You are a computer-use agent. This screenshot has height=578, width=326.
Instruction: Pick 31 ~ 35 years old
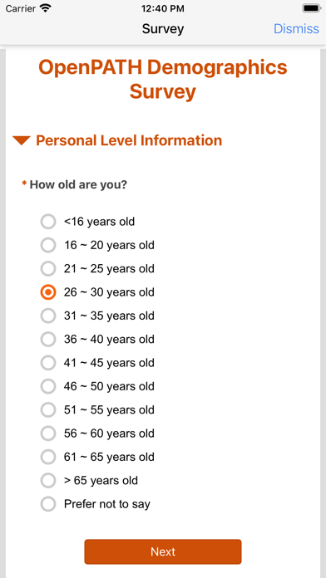(48, 316)
